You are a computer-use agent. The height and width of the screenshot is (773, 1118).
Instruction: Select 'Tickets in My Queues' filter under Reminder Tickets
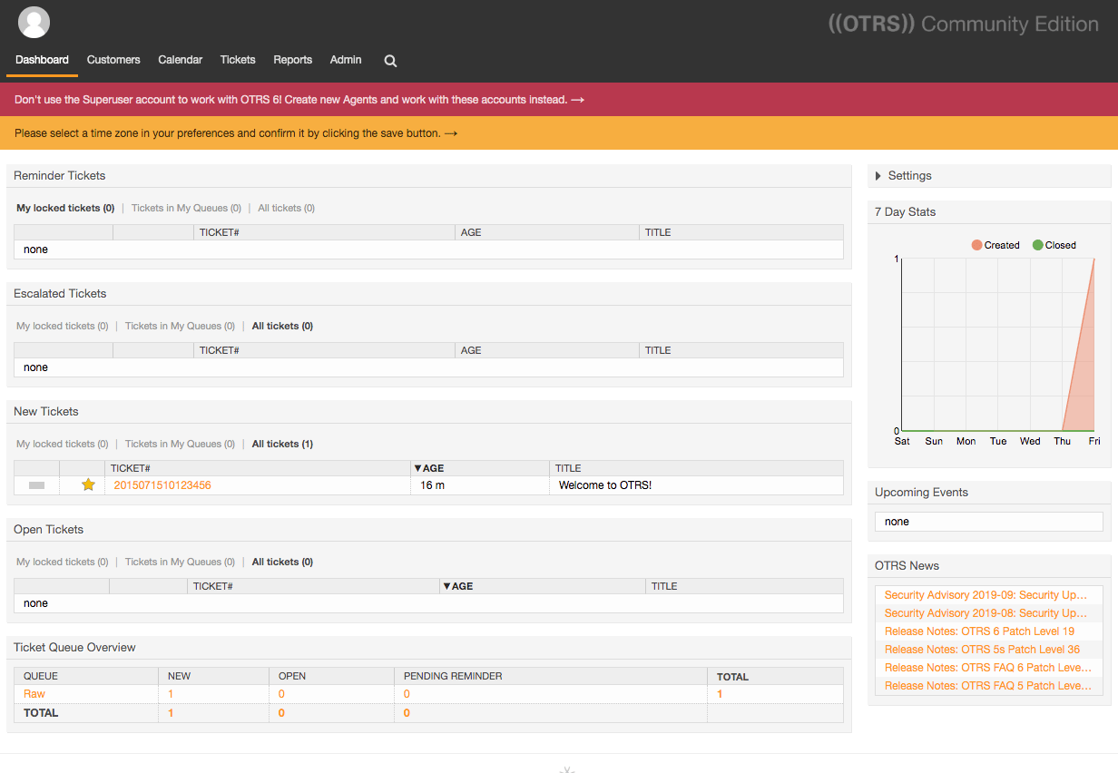186,208
